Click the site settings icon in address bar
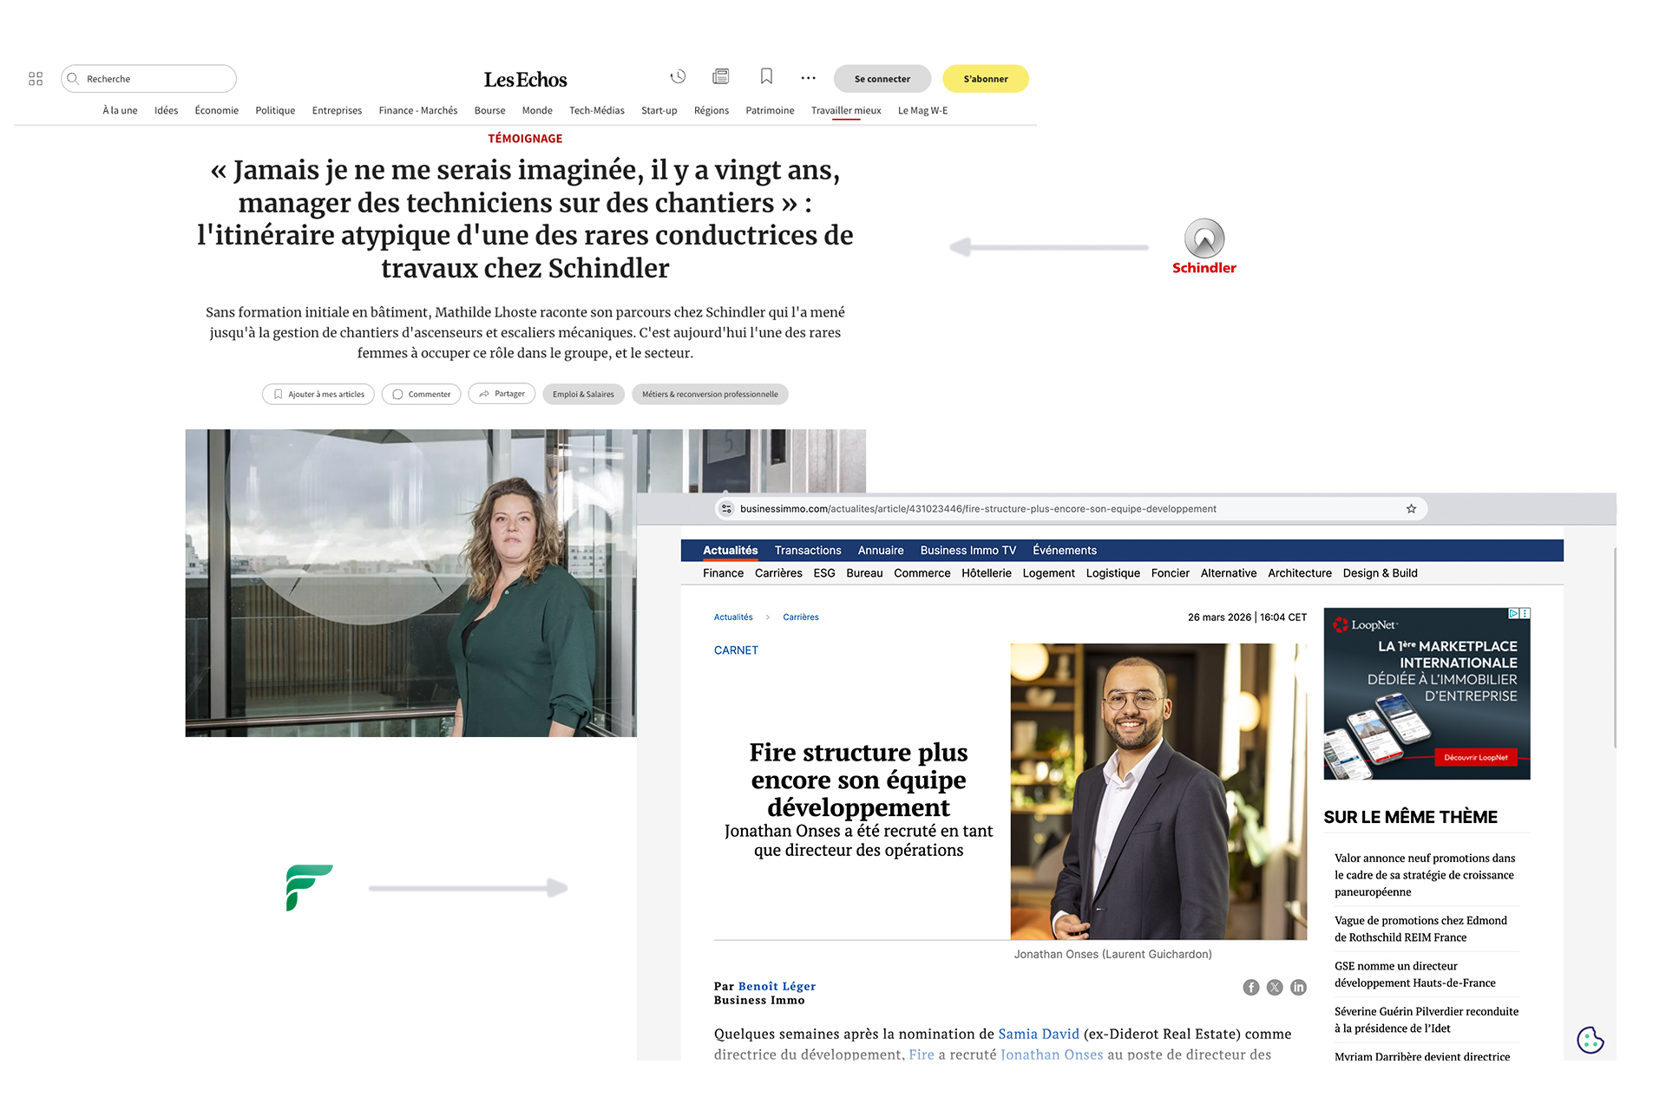This screenshot has height=1110, width=1666. click(727, 509)
